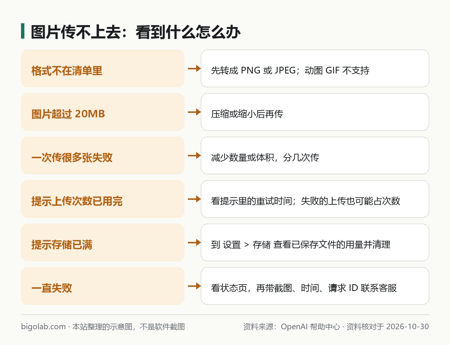Select the '一直失败' problem card
Image resolution: width=450 pixels, height=345 pixels.
(x=103, y=286)
